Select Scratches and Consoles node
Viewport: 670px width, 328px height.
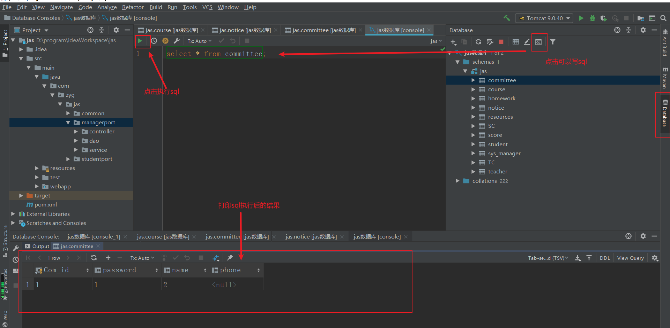(56, 223)
